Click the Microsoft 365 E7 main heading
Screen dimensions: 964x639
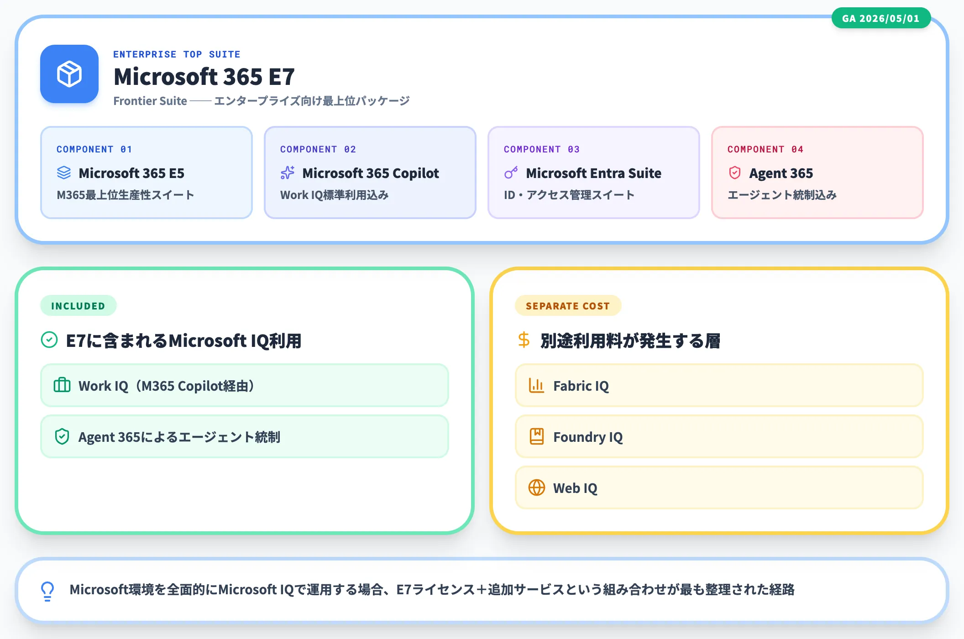coord(204,77)
